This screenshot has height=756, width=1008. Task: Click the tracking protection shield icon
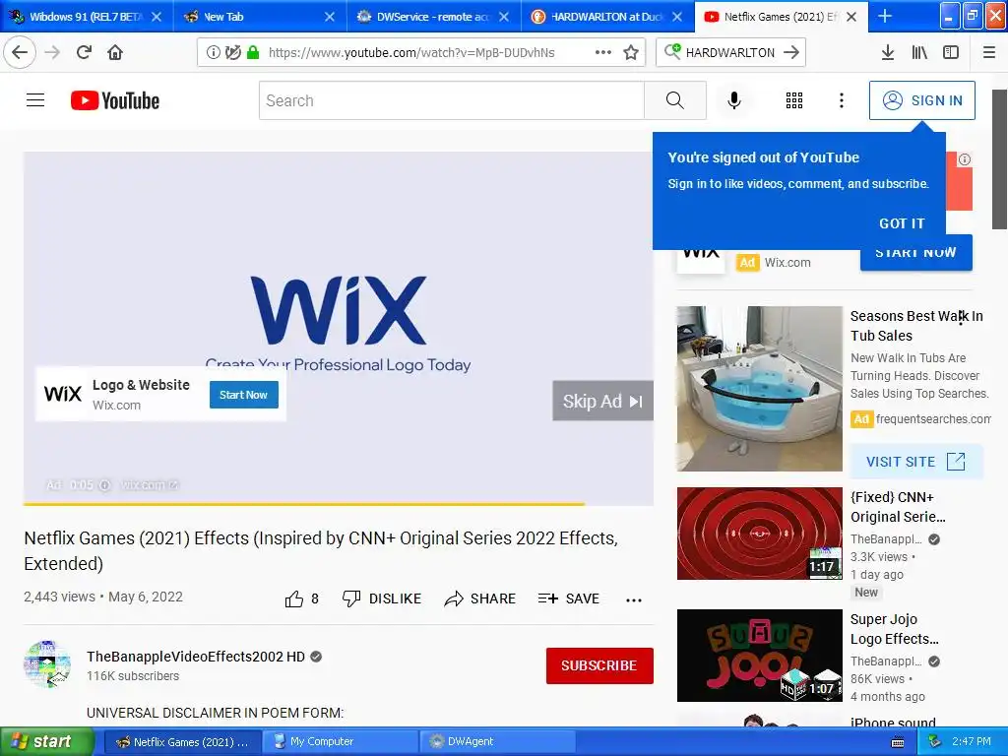(x=232, y=52)
